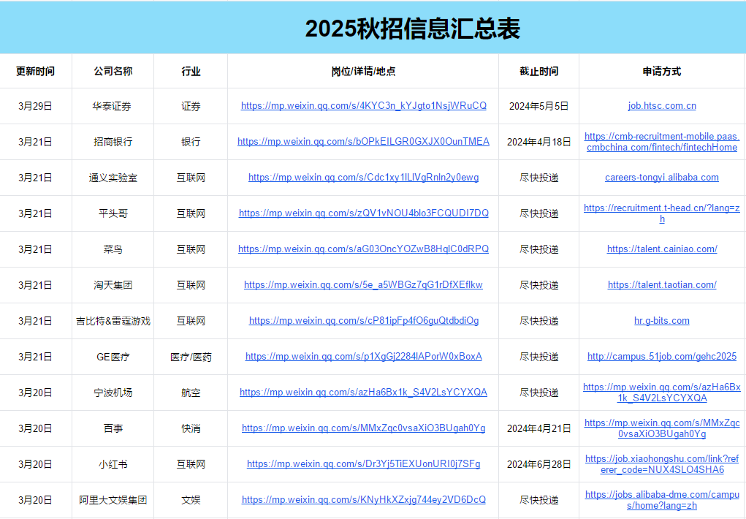Viewport: 746px width, 519px height.
Task: Click the 2024年6月28日 deadline cell
Action: [x=538, y=464]
